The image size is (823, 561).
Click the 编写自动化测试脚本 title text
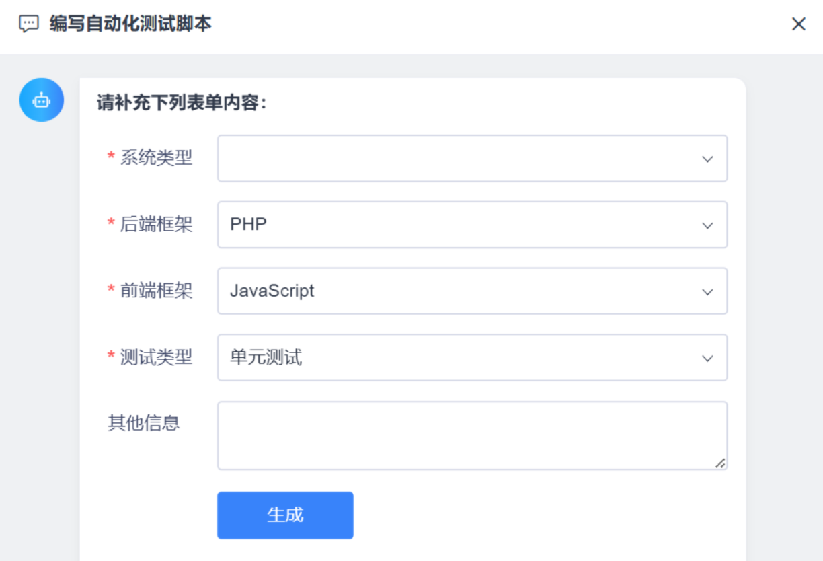[130, 25]
